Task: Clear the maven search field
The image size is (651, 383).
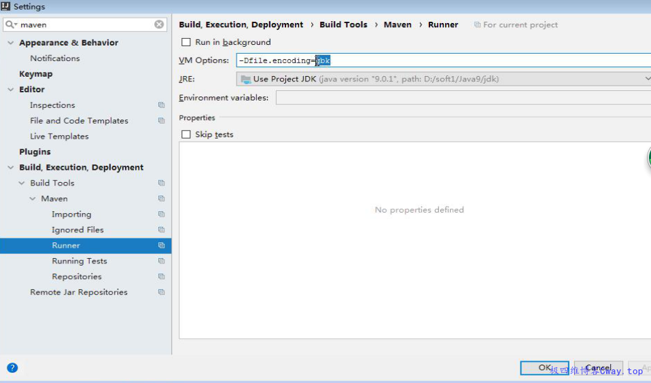Action: 159,24
